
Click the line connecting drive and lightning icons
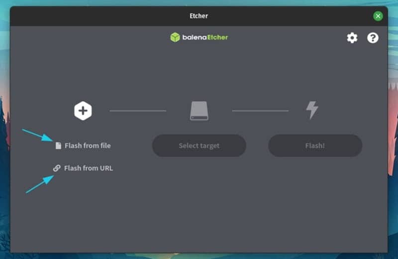click(x=260, y=111)
